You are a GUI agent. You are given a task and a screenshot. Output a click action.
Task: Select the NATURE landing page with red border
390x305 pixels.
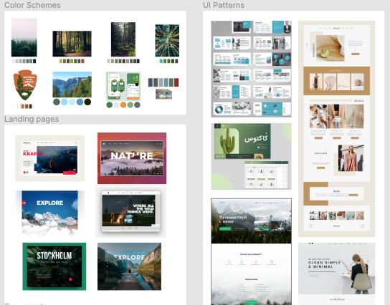coord(132,158)
